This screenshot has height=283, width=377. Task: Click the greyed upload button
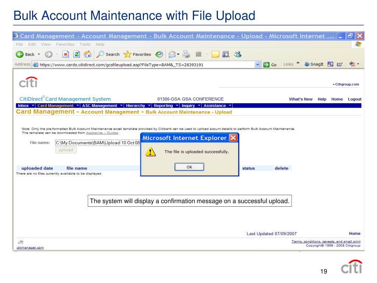click(x=66, y=150)
